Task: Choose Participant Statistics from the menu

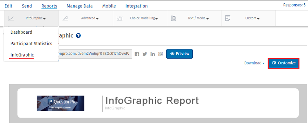Action: click(31, 43)
